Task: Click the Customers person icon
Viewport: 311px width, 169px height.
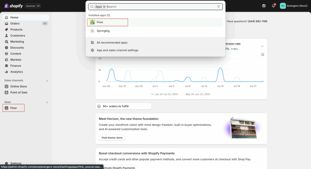Action: pyautogui.click(x=7, y=36)
